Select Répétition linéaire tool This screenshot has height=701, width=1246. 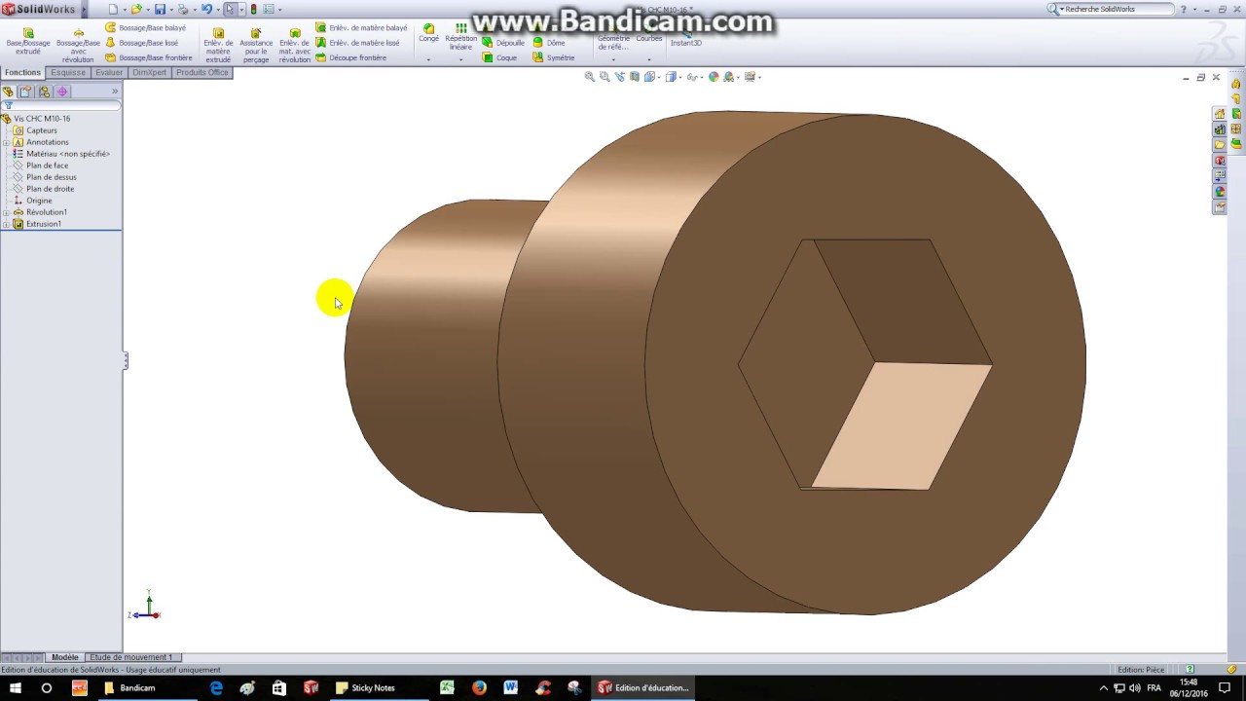click(x=460, y=36)
